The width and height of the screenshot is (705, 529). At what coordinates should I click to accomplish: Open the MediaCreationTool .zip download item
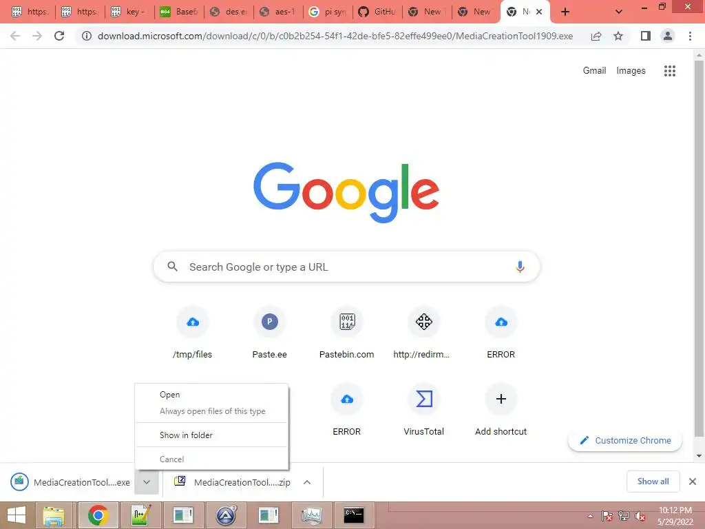coord(232,481)
